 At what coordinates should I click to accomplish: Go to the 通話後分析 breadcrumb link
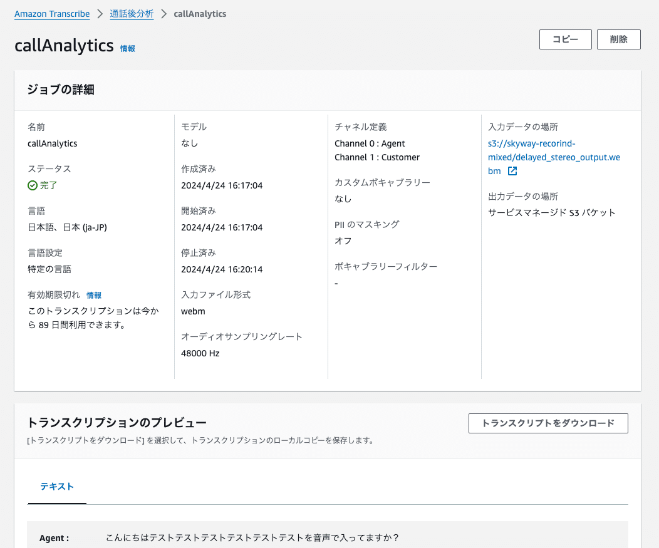click(132, 14)
